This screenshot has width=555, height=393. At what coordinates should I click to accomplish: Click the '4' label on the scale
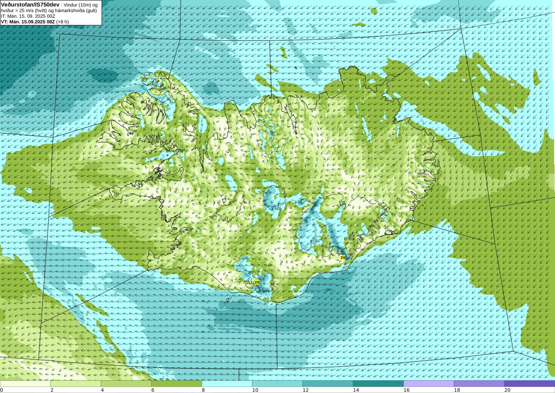click(x=102, y=390)
